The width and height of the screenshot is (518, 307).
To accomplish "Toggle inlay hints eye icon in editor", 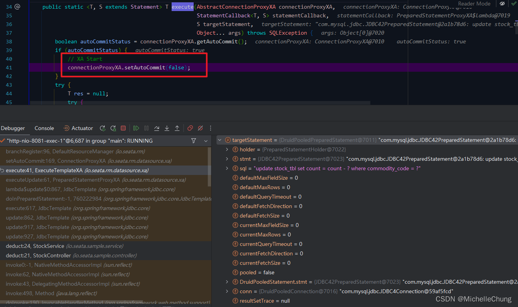I will coord(502,4).
